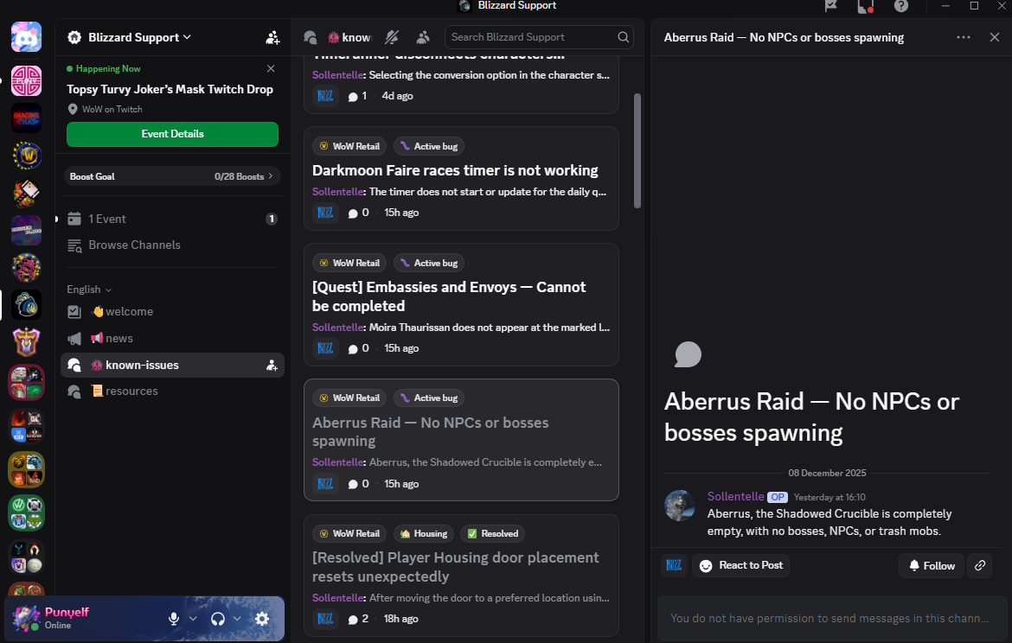The height and width of the screenshot is (643, 1012).
Task: Go to the welcome channel
Action: pos(172,311)
